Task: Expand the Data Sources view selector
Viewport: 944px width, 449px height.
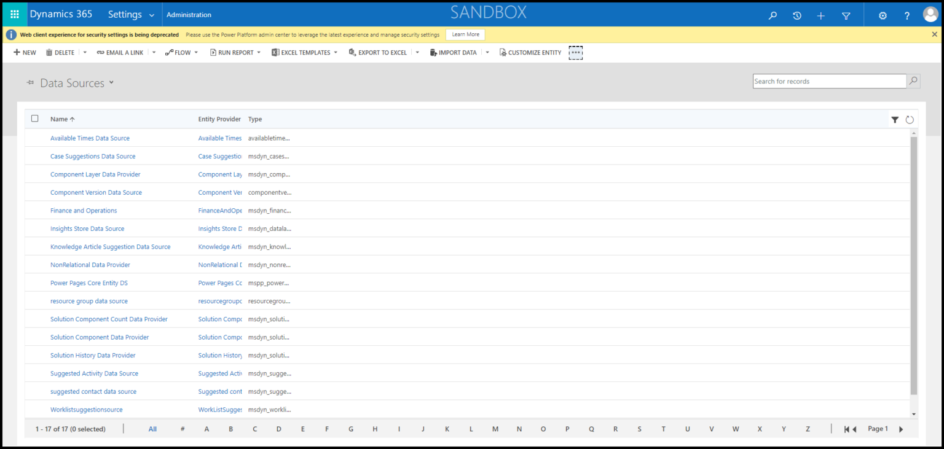Action: [111, 83]
